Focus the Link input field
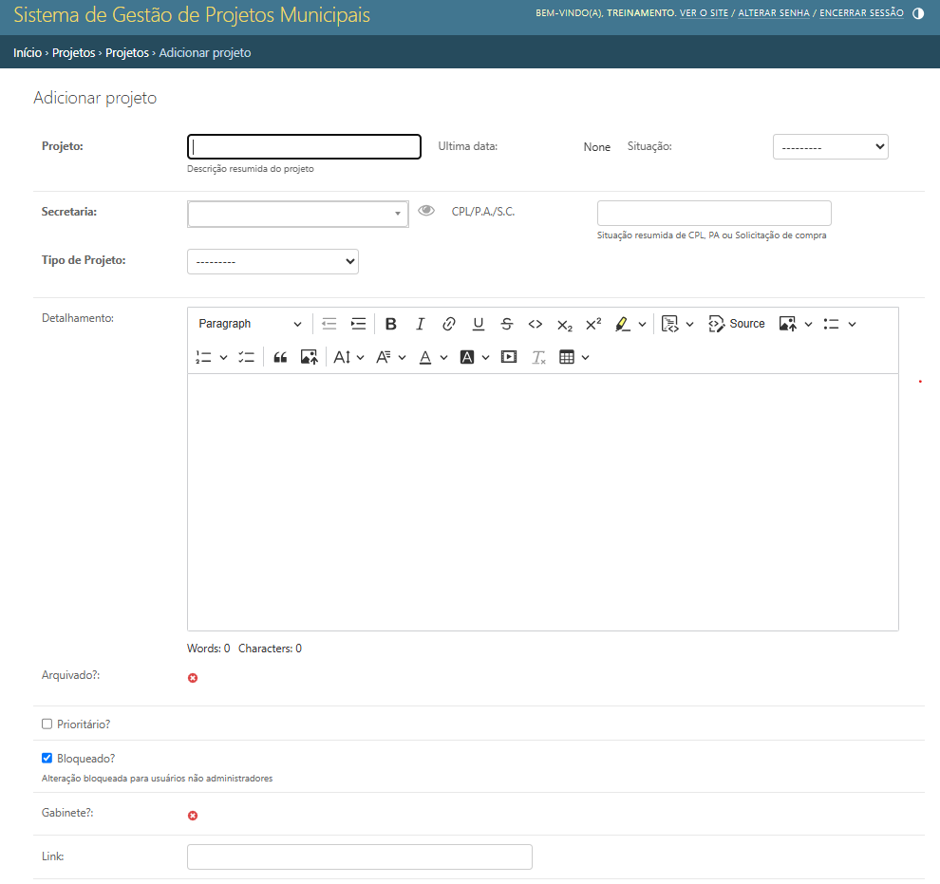 click(360, 857)
